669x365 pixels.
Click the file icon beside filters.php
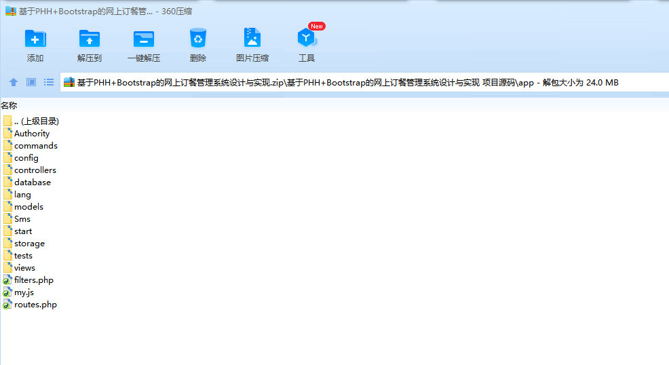pos(7,280)
